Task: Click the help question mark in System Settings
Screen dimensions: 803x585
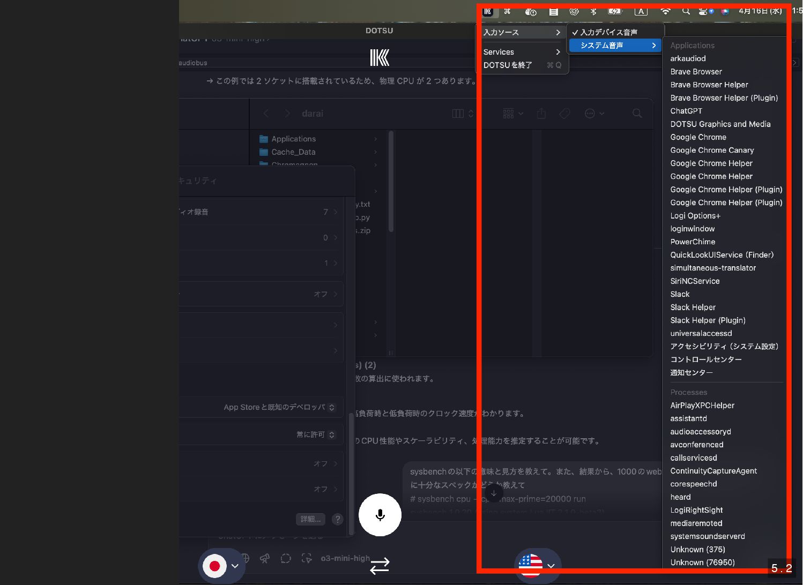Action: point(337,519)
